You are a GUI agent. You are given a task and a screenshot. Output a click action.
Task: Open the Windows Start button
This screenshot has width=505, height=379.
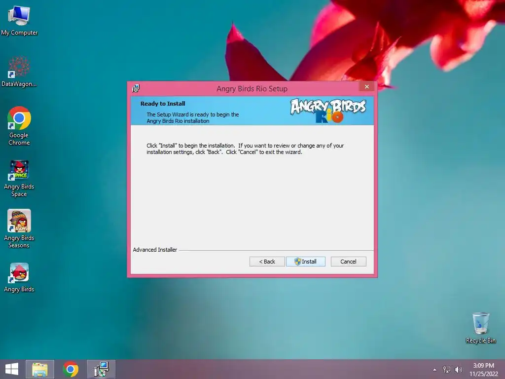pos(12,369)
